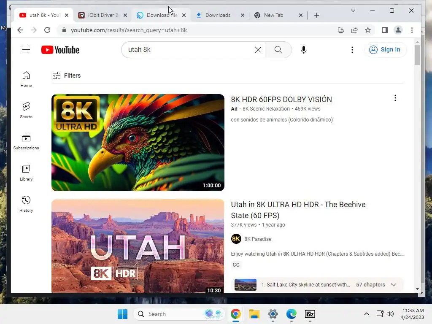432x324 pixels.
Task: Click the CC badge on the Utah video
Action: click(x=236, y=265)
